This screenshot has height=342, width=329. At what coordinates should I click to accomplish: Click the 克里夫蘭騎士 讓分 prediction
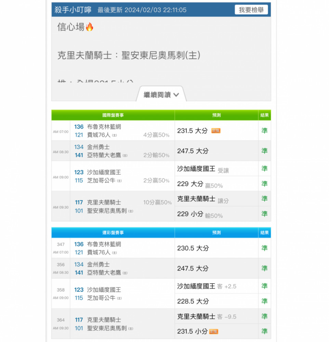point(203,199)
